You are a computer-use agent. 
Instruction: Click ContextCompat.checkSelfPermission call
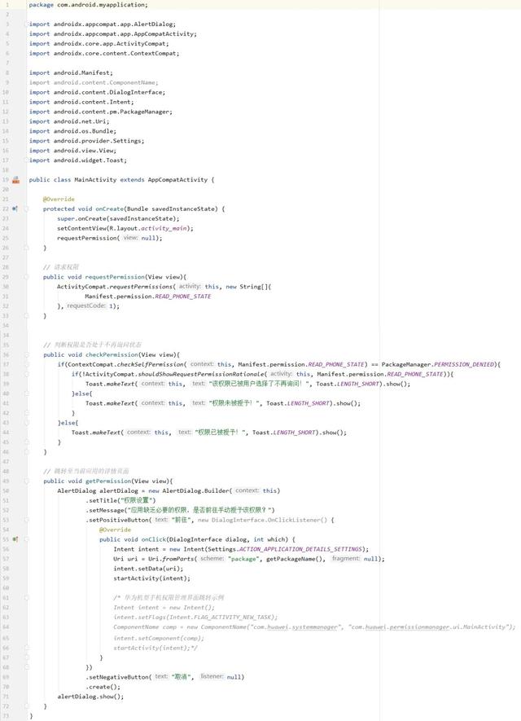pyautogui.click(x=125, y=365)
